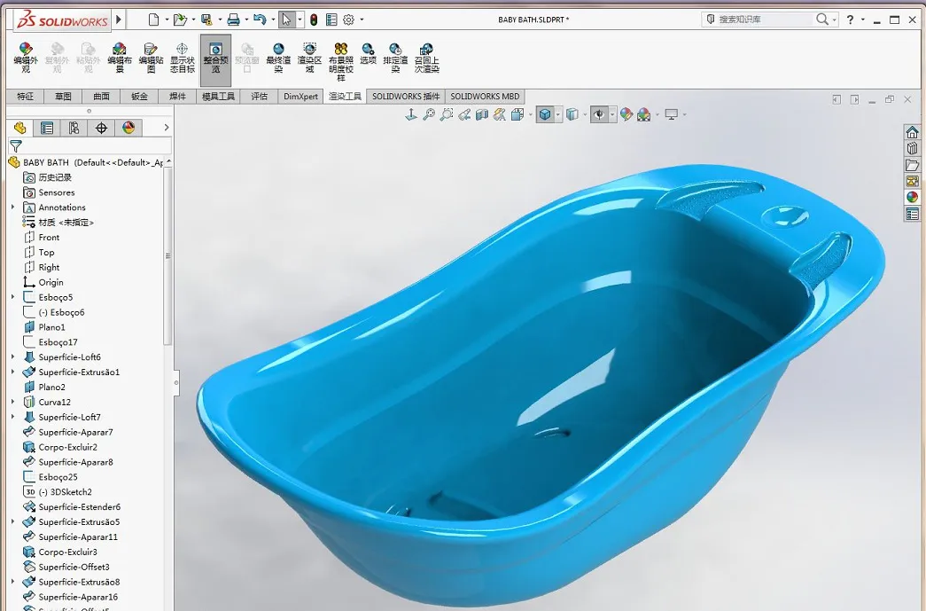Image resolution: width=926 pixels, height=611 pixels.
Task: Toggle Hide/Show Items eye button
Action: tap(599, 114)
